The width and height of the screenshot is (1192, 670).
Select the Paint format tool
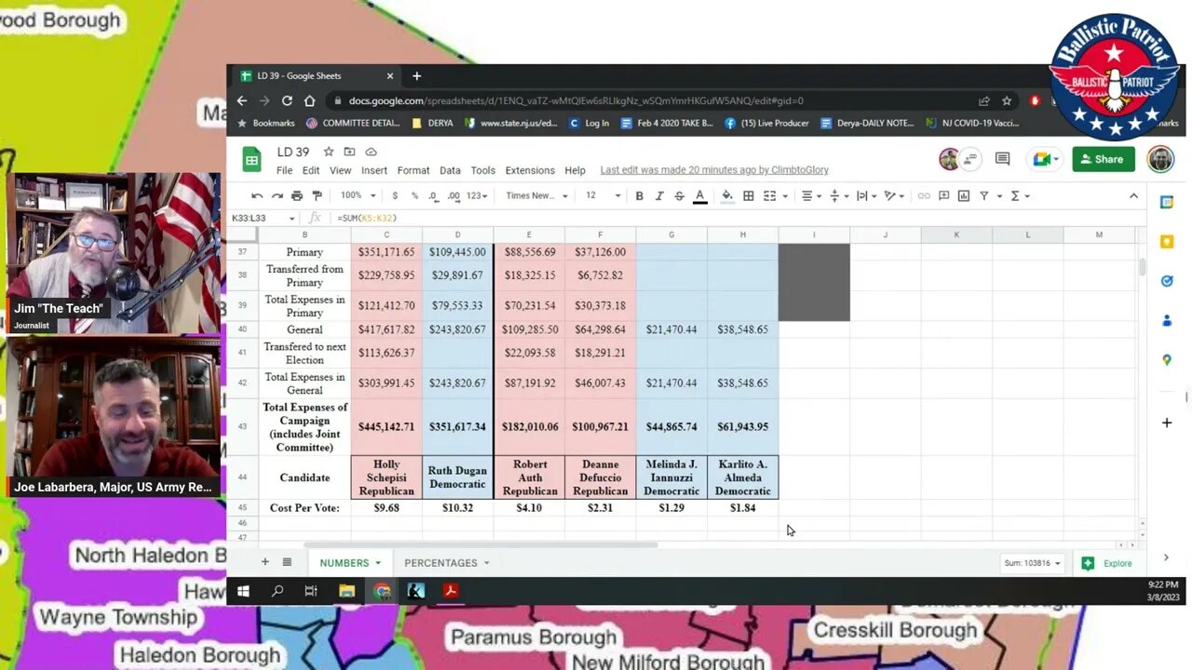tap(317, 195)
